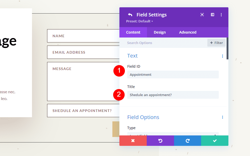Click the back arrow in Field Settings header
250x156 pixels.
(x=130, y=15)
